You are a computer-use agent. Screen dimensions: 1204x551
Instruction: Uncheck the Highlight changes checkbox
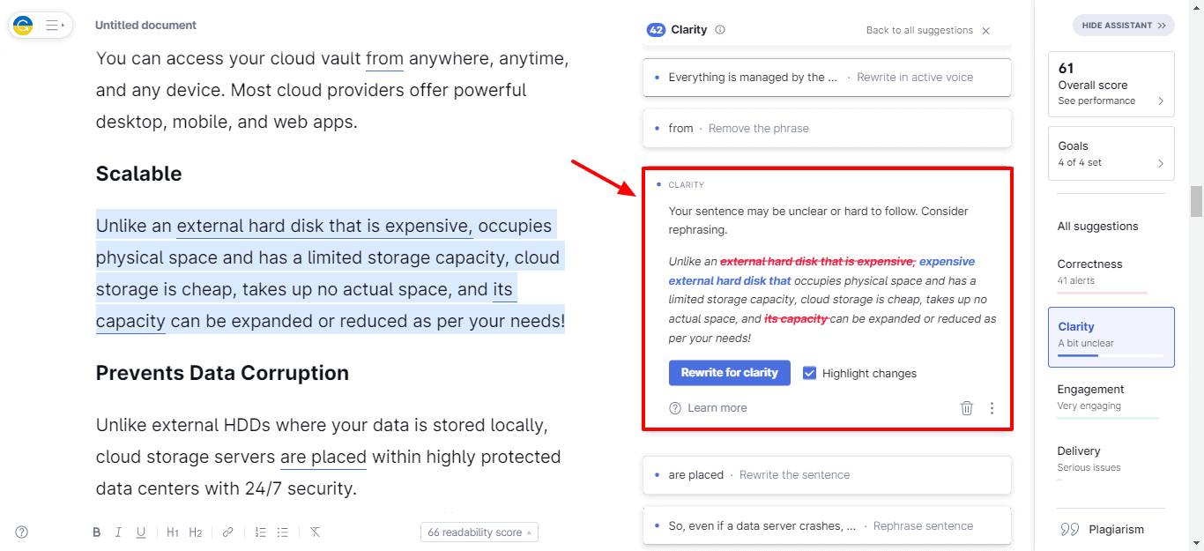pos(809,374)
